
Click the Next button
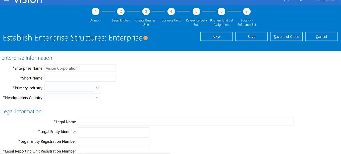point(216,36)
